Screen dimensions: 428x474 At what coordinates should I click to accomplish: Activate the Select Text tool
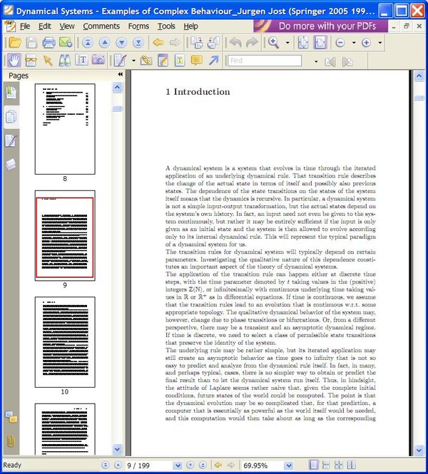click(81, 61)
